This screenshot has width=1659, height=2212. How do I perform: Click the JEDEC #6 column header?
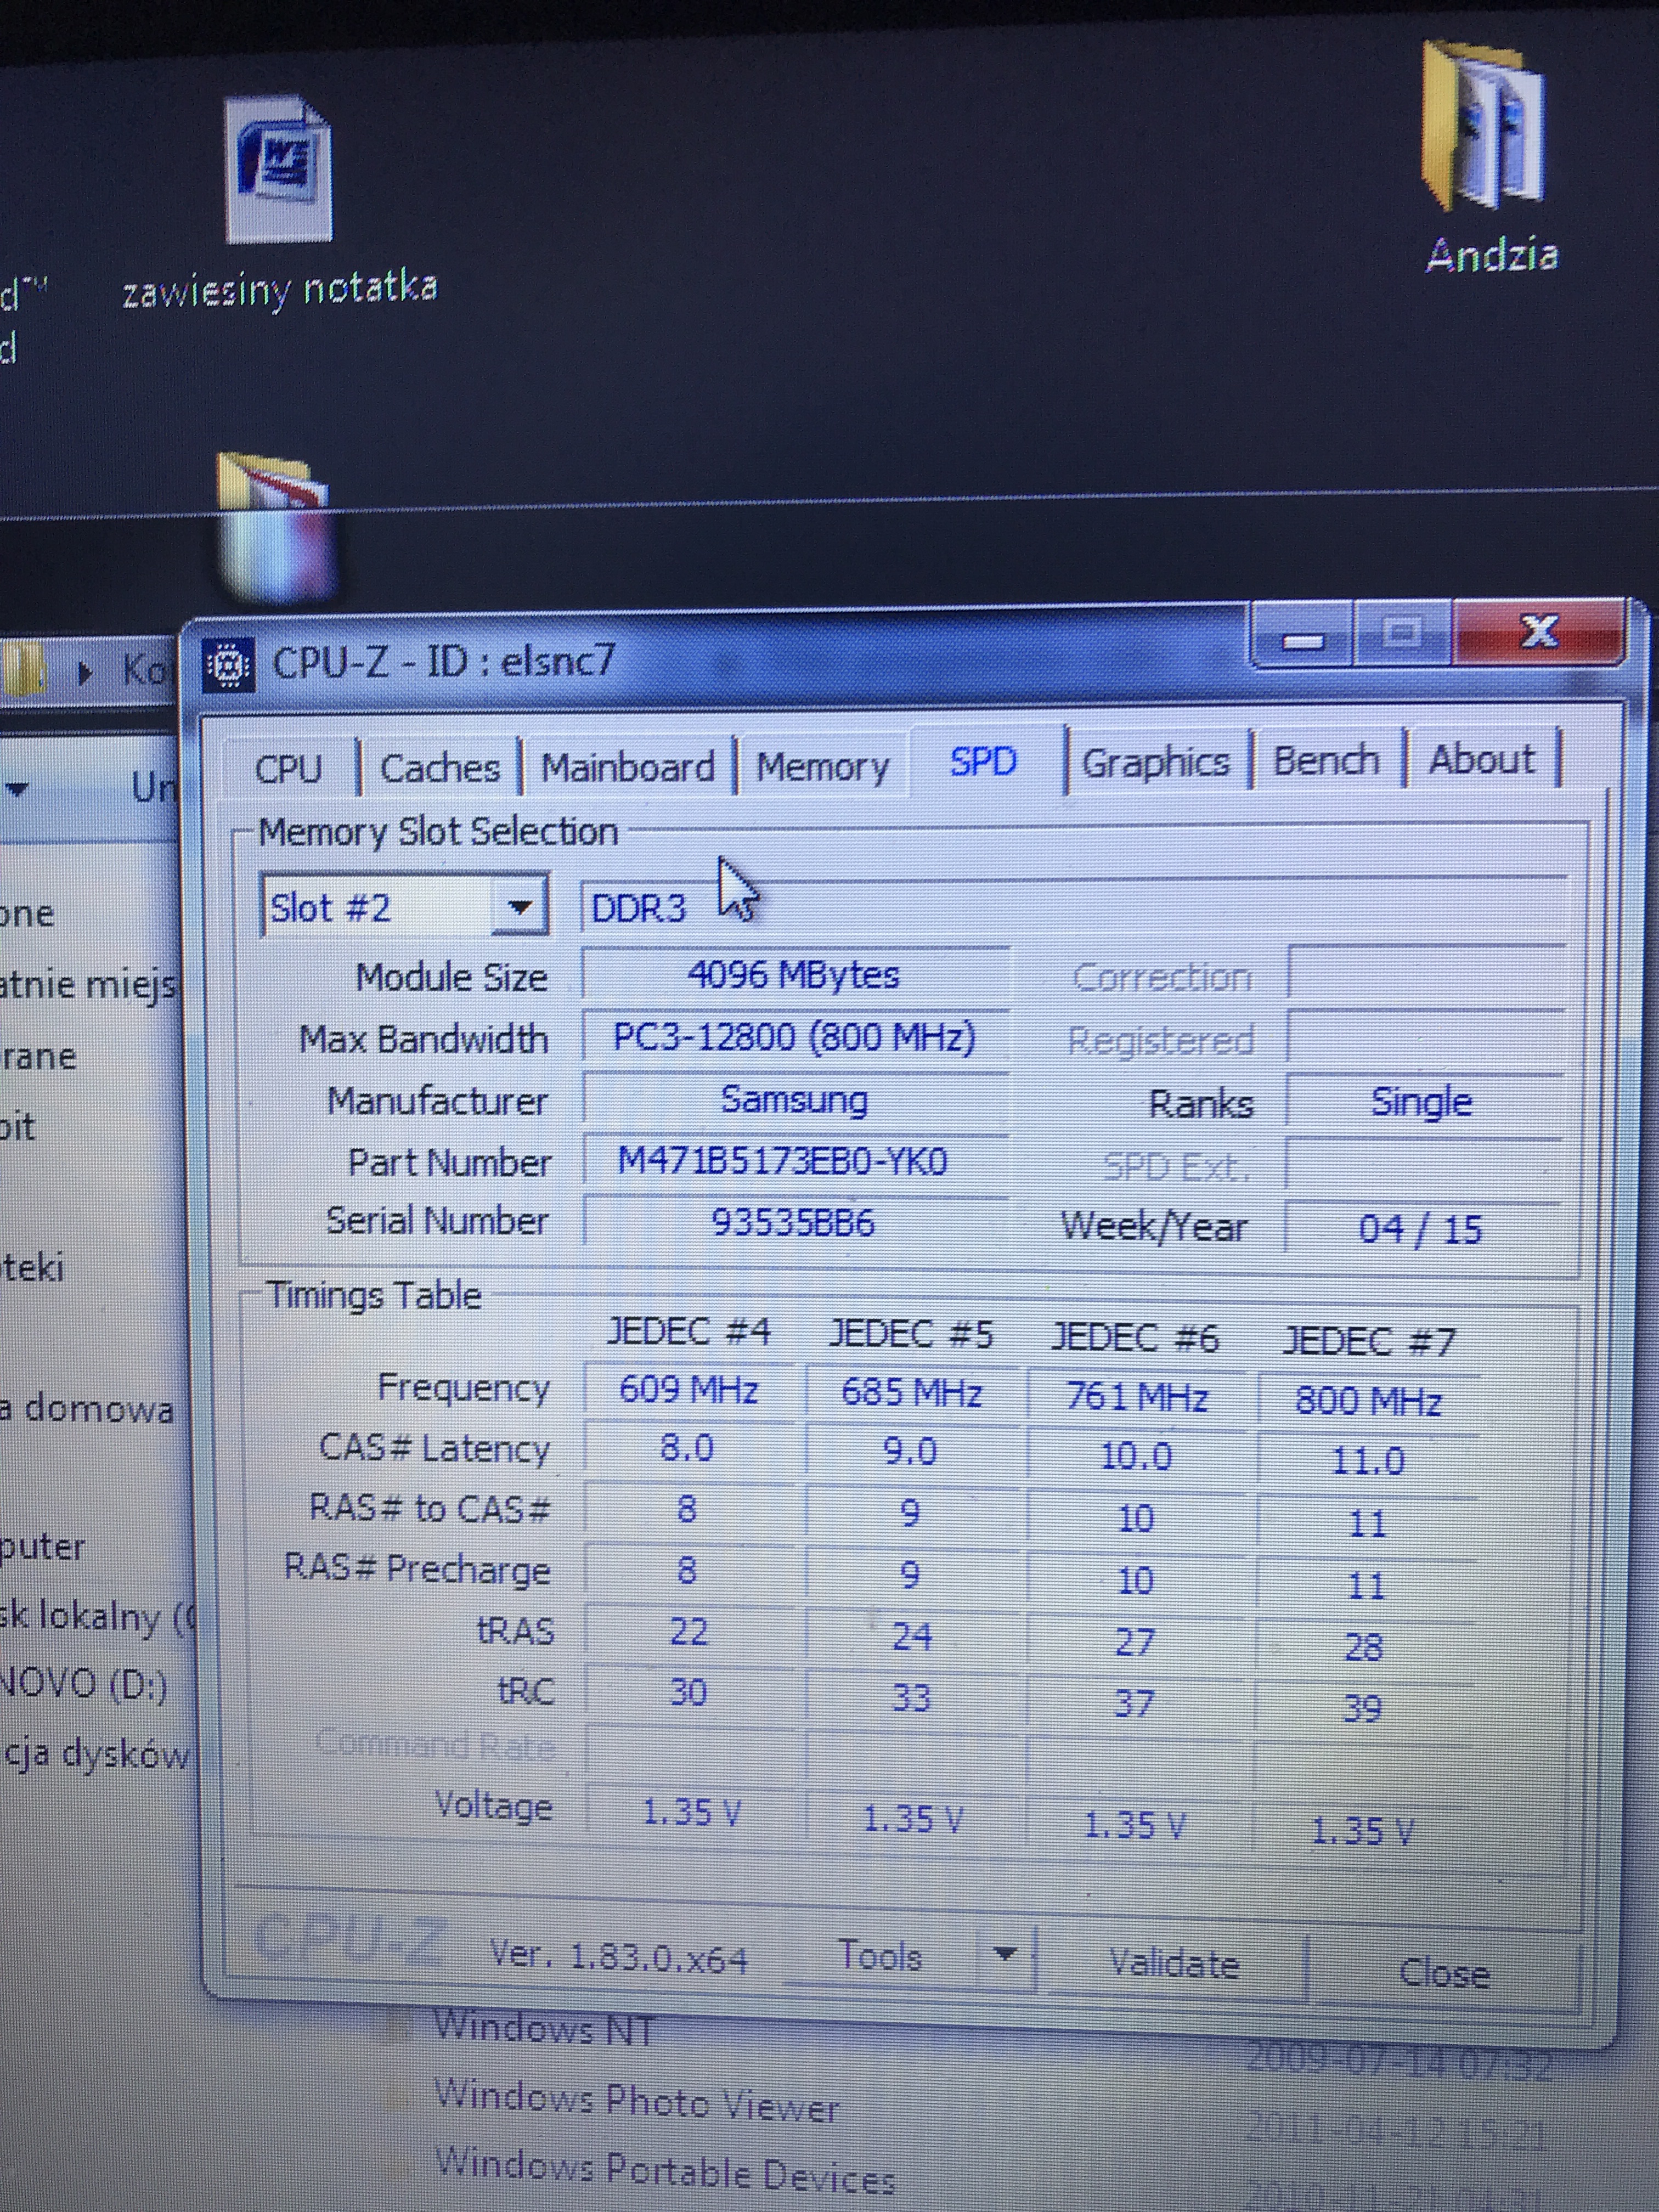click(x=1136, y=1338)
